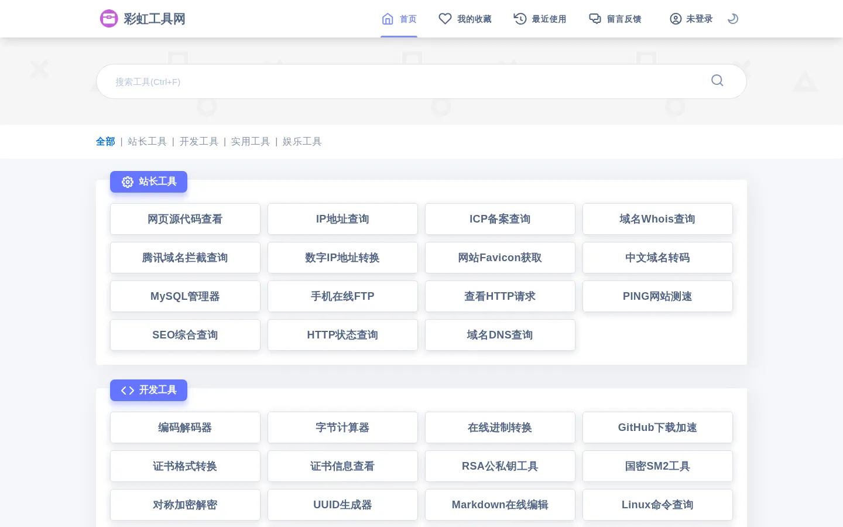The width and height of the screenshot is (843, 527).
Task: Open the 域名Whois查询 tool
Action: [x=657, y=219]
